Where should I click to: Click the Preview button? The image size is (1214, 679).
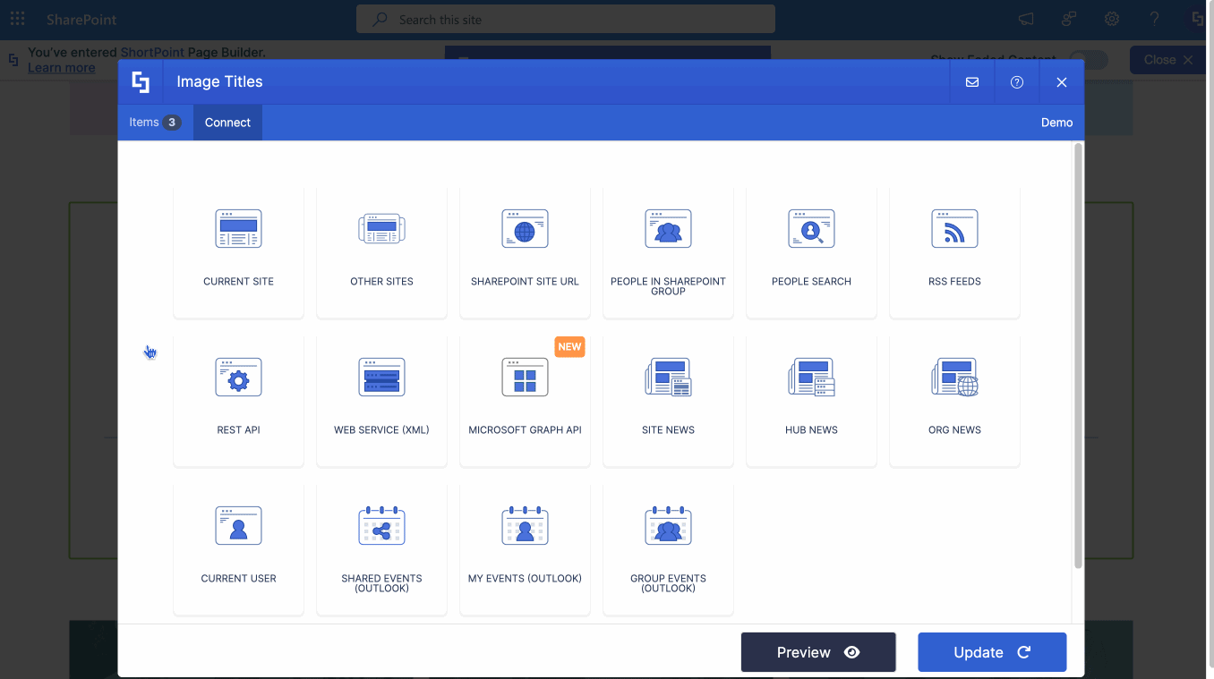point(817,652)
